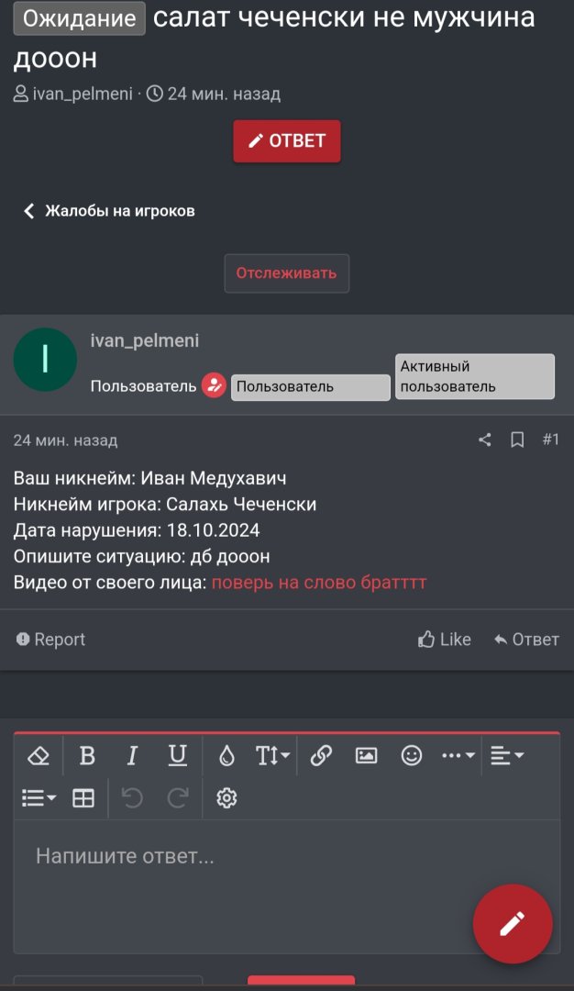The image size is (574, 991).
Task: Click the insert table icon
Action: coord(83,798)
